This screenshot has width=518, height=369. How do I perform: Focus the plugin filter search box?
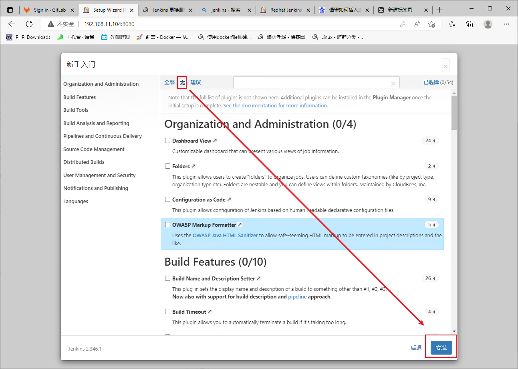tap(316, 82)
